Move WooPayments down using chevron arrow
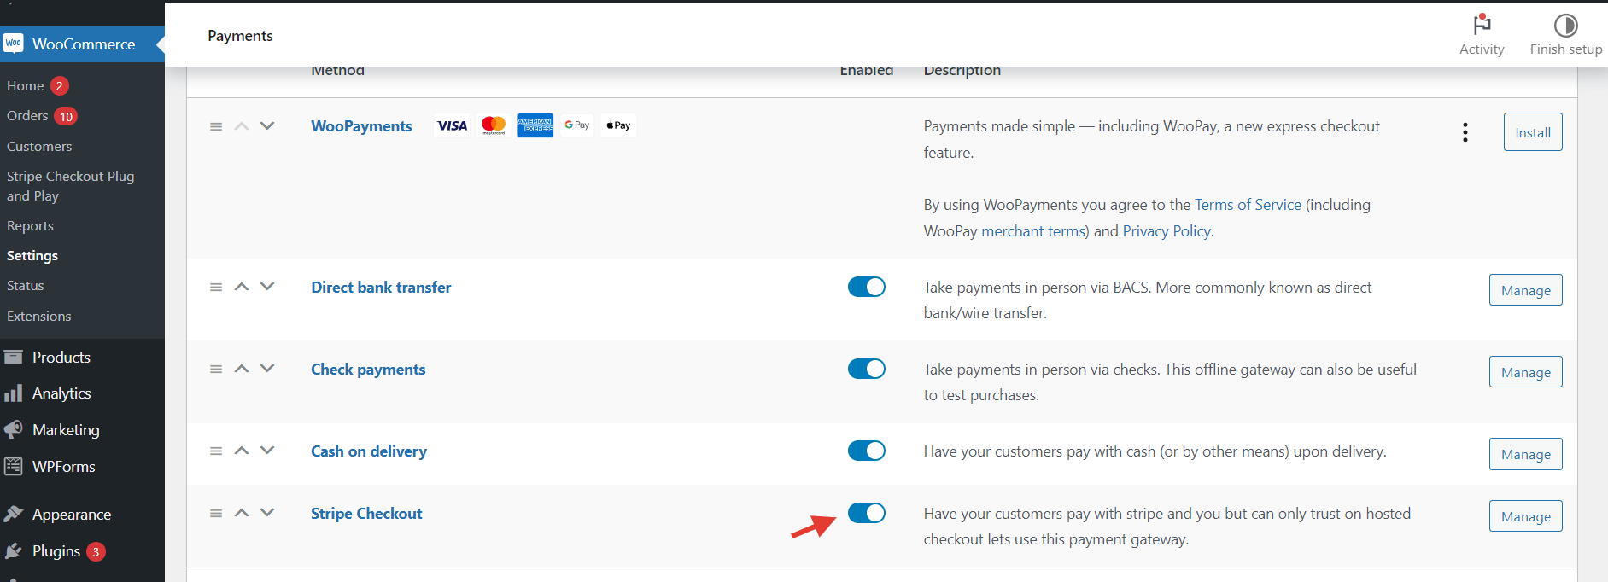Viewport: 1608px width, 582px height. click(267, 126)
